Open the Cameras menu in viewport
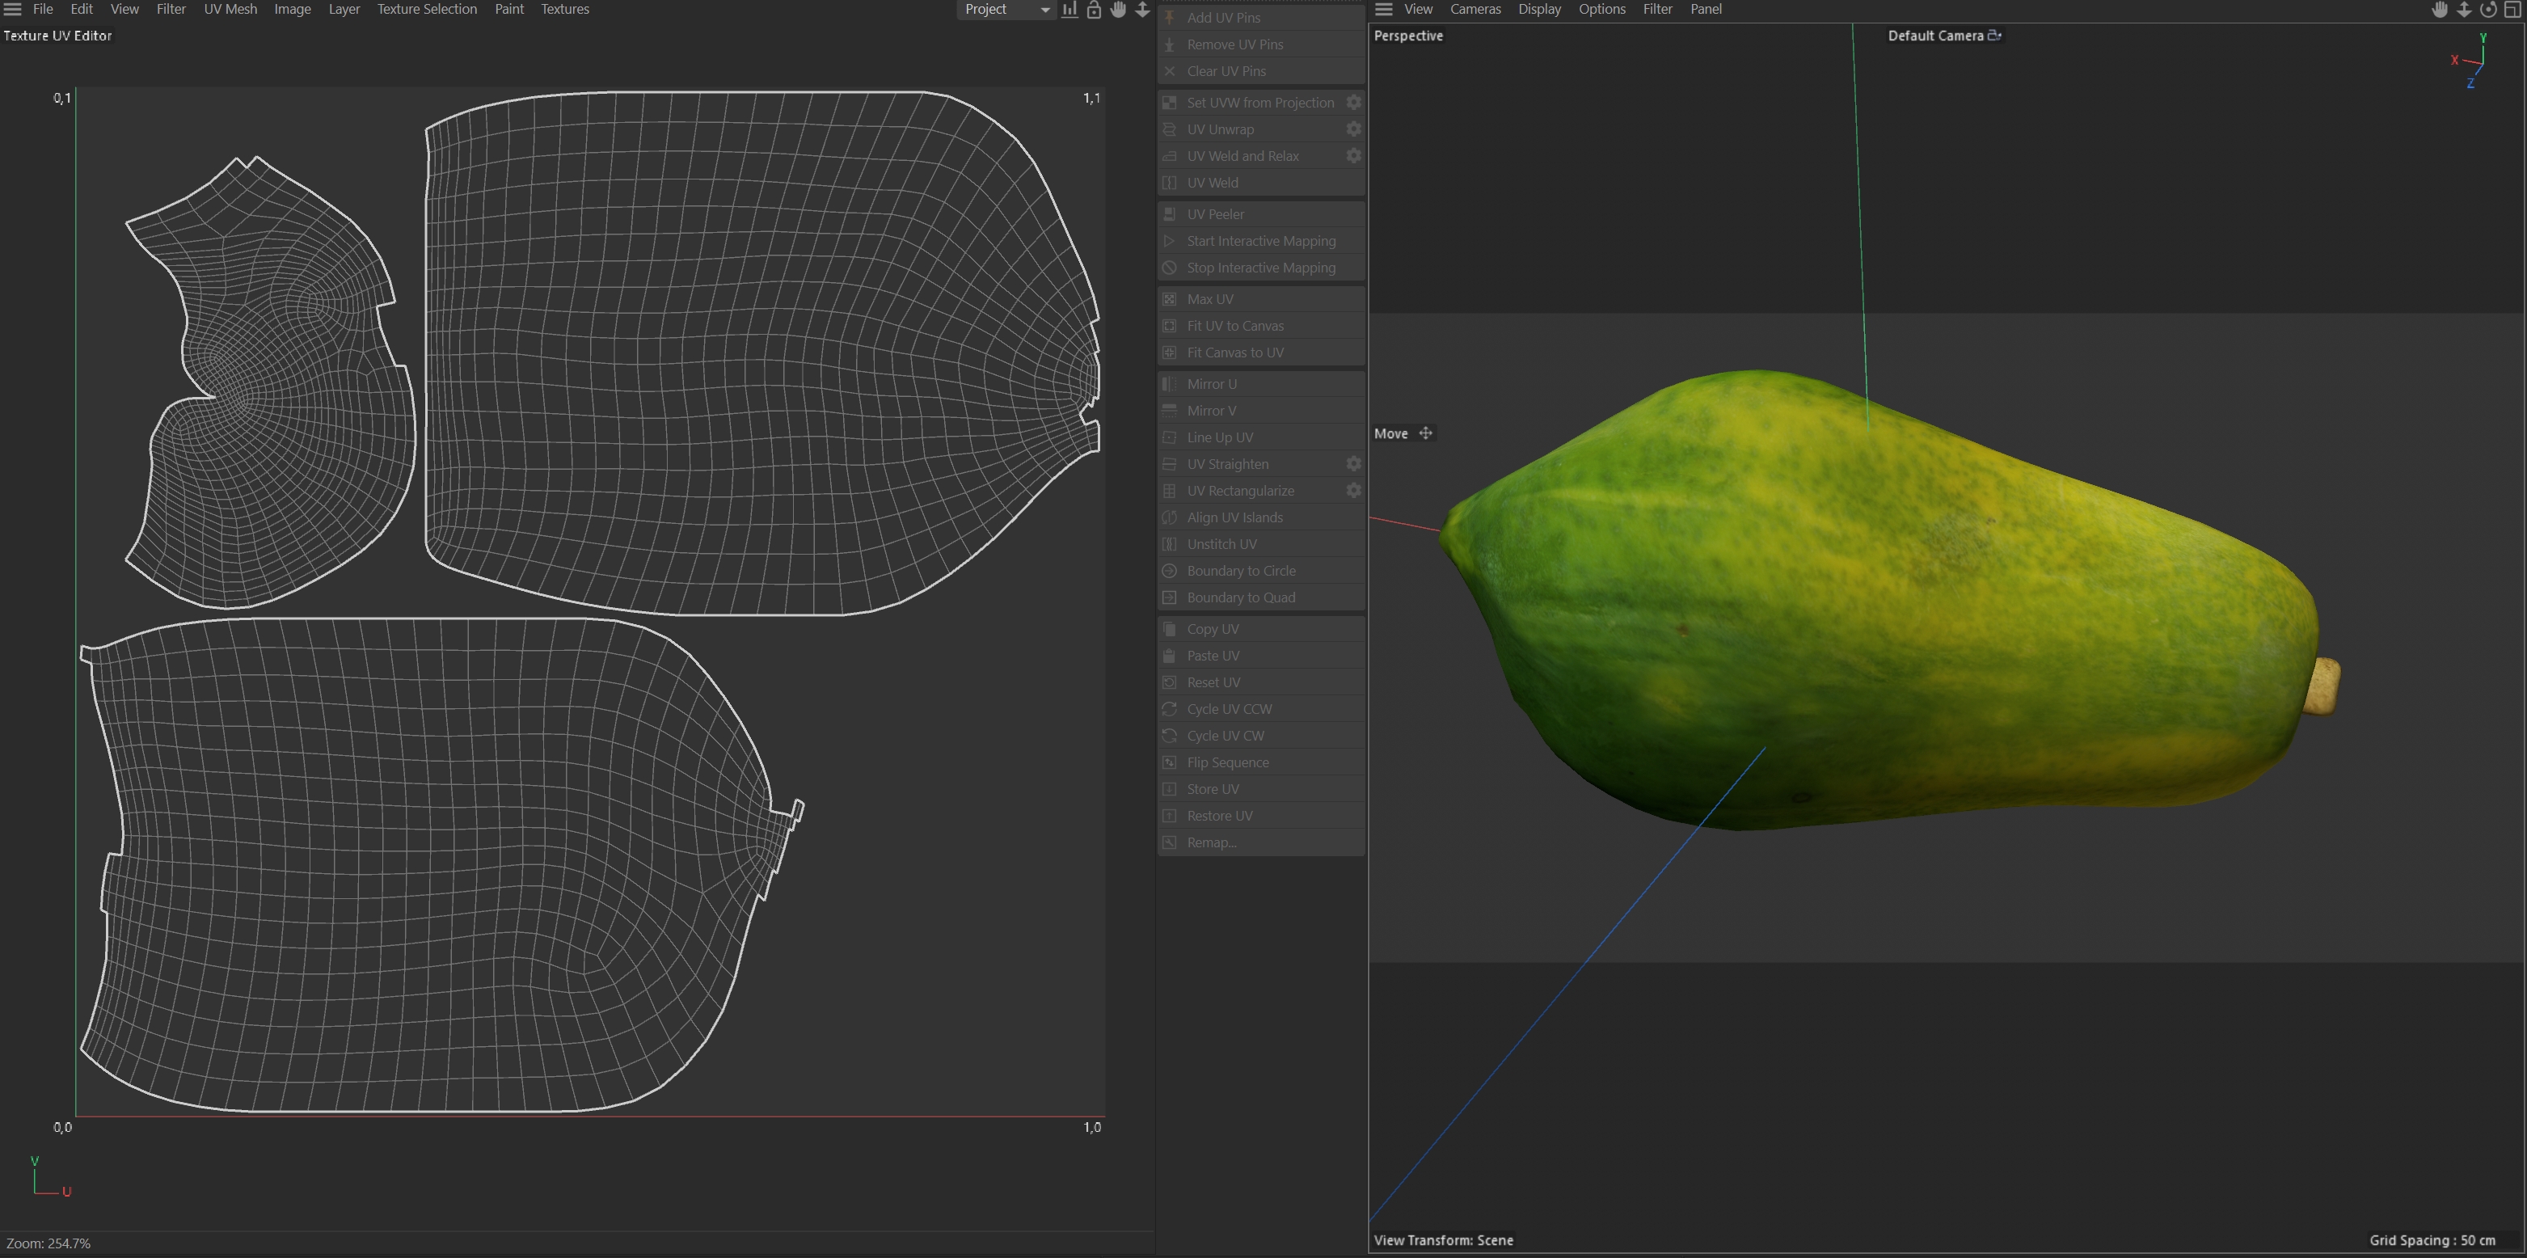This screenshot has height=1258, width=2527. point(1474,10)
